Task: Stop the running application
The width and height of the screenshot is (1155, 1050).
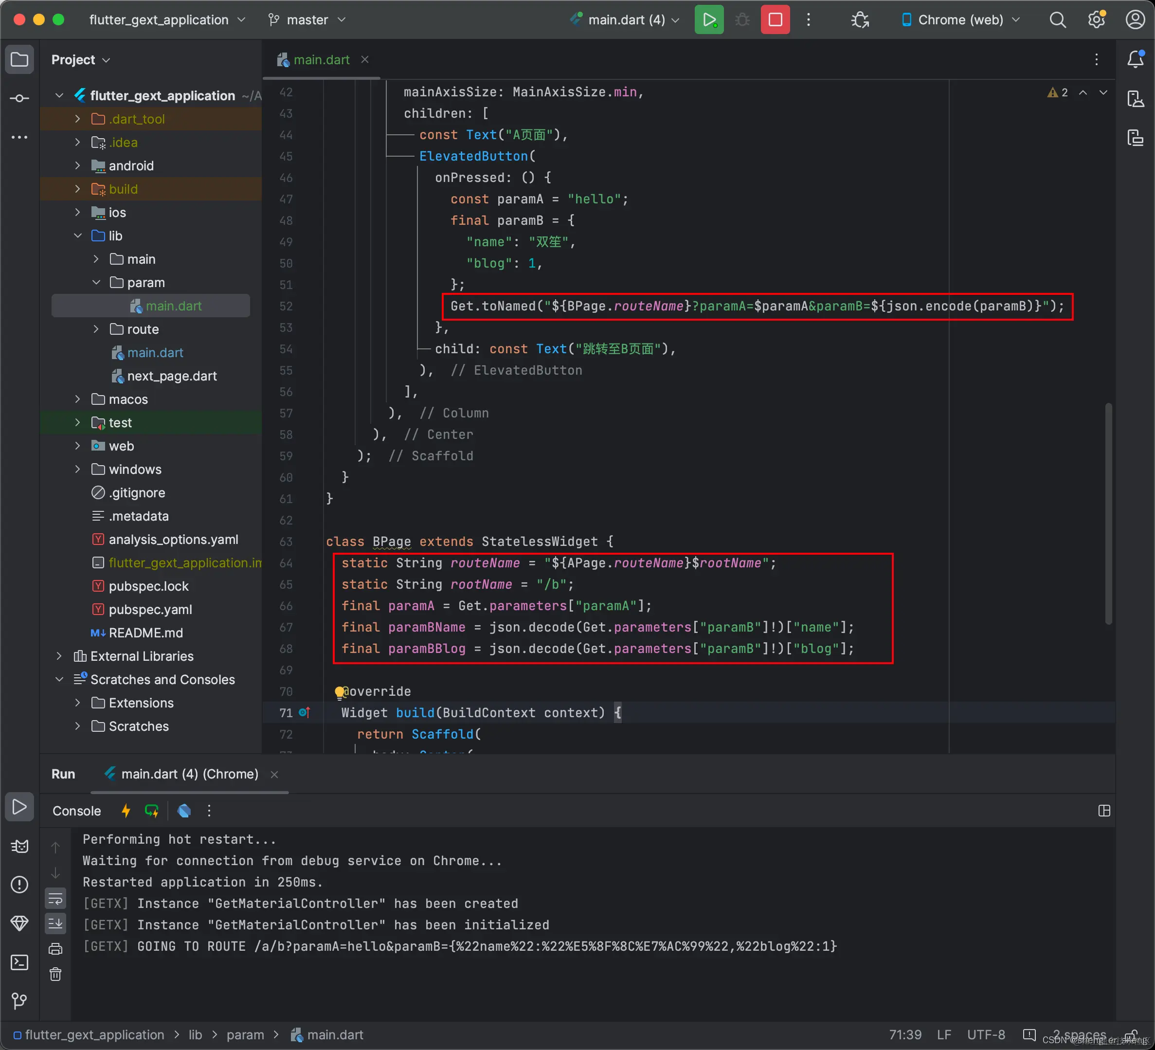Action: point(775,19)
